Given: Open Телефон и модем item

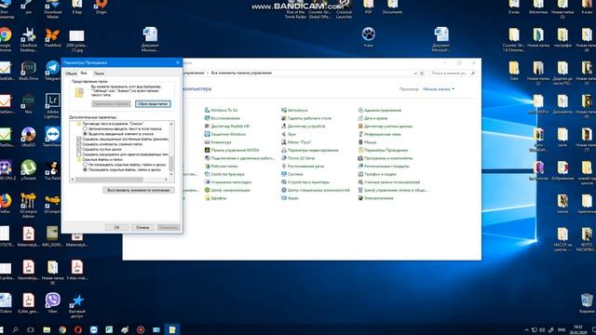Looking at the screenshot, I should (x=377, y=174).
